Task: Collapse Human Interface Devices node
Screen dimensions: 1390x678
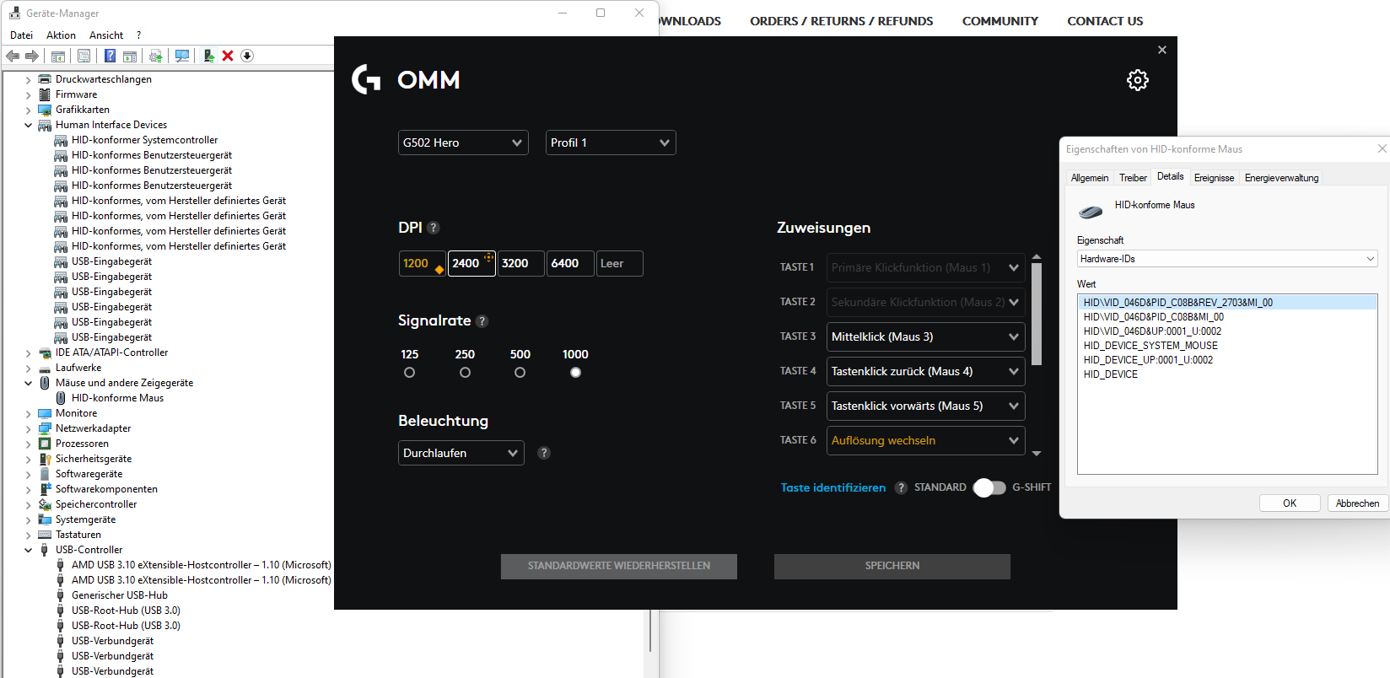Action: 28,126
